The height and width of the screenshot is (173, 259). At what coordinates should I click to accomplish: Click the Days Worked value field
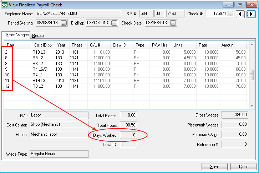(128, 135)
